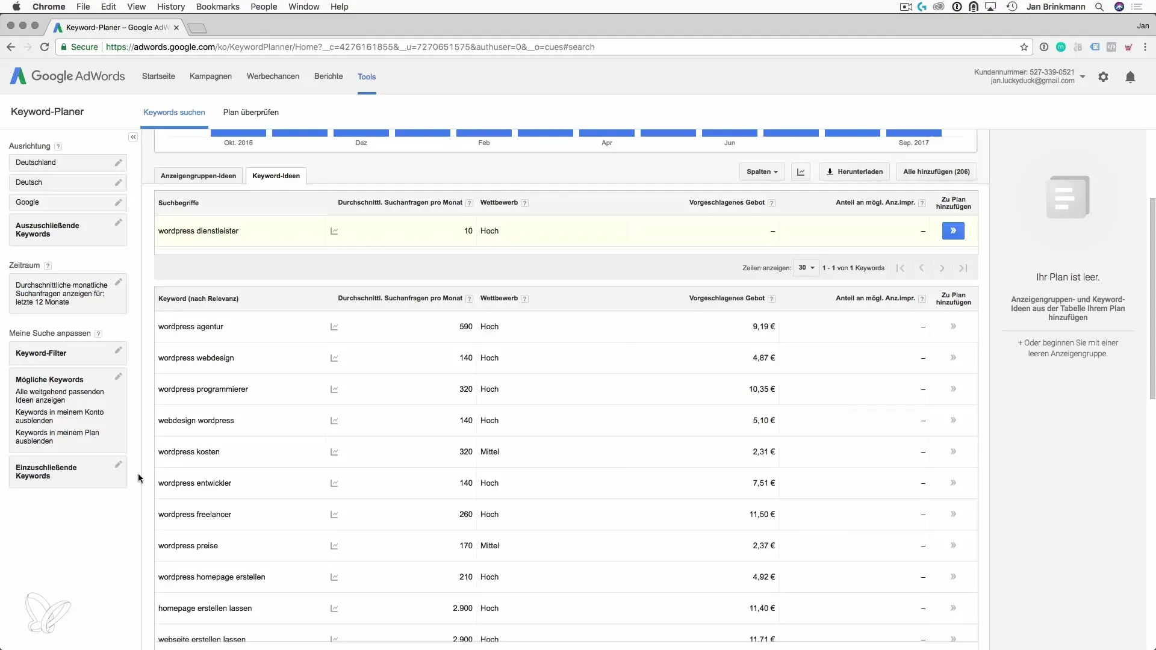Edit Mögliche Keywords pencil icon
1156x650 pixels.
point(119,377)
